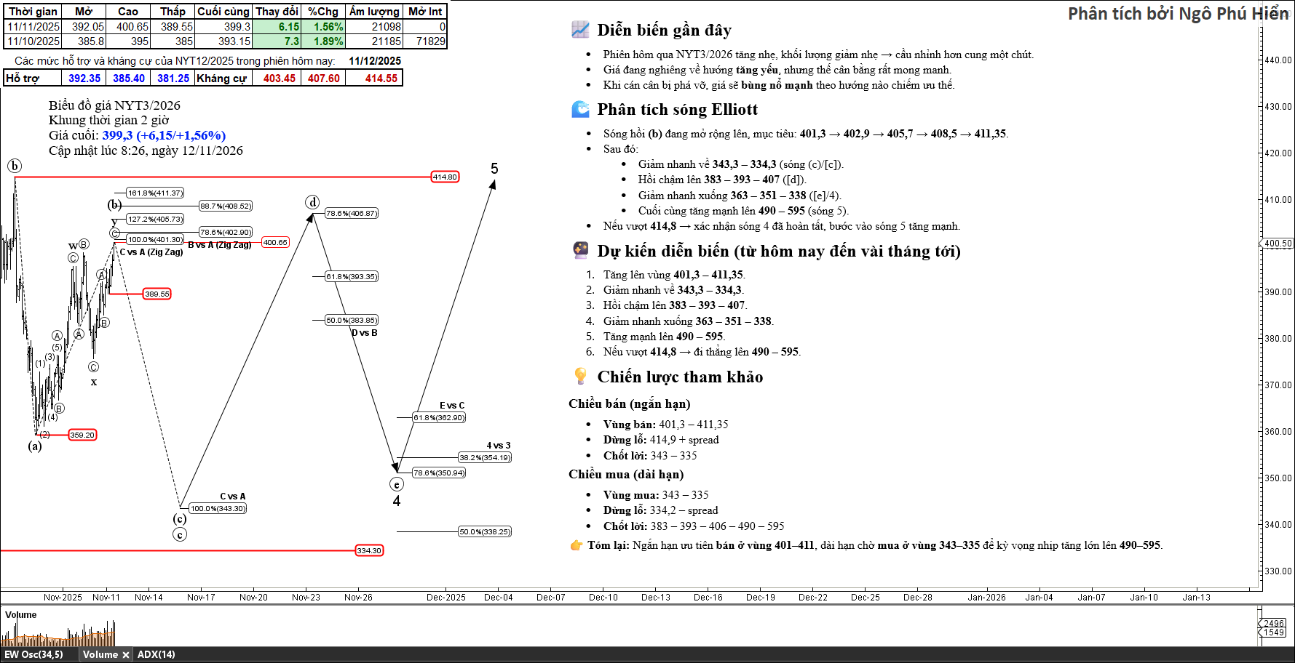Select the Volume indicator tab
Screen dimensions: 1295x663
[100, 655]
